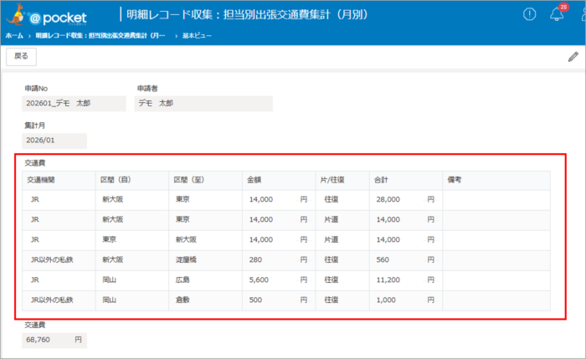Select 基本ビュー breadcrumb item
Screen dimensions: 586x359
click(x=197, y=35)
